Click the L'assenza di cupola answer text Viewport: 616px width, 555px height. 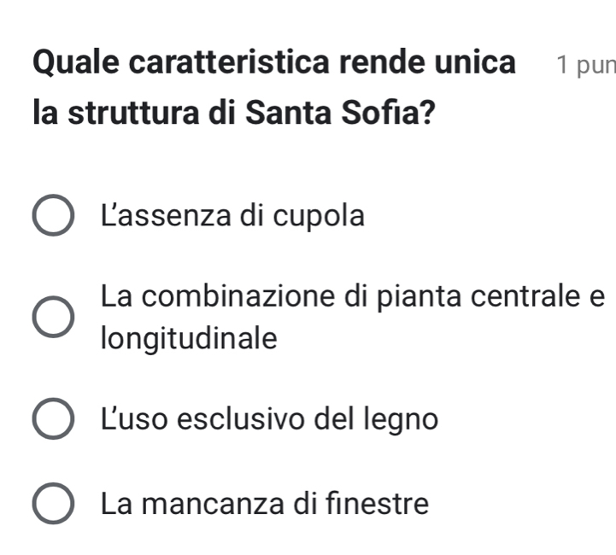click(x=232, y=216)
